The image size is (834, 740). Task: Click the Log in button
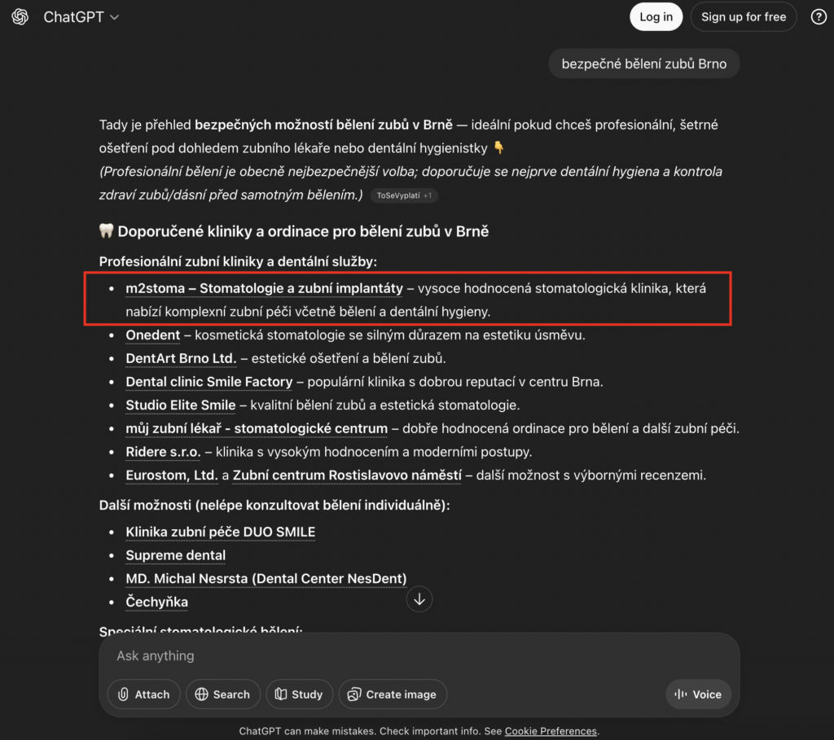tap(656, 16)
